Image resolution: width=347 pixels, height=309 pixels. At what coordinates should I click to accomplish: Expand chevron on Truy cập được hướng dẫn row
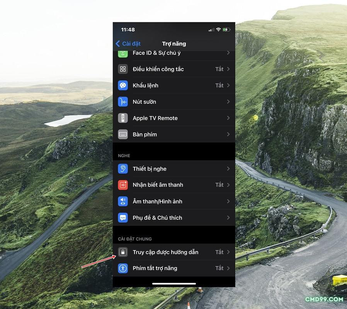(x=228, y=252)
